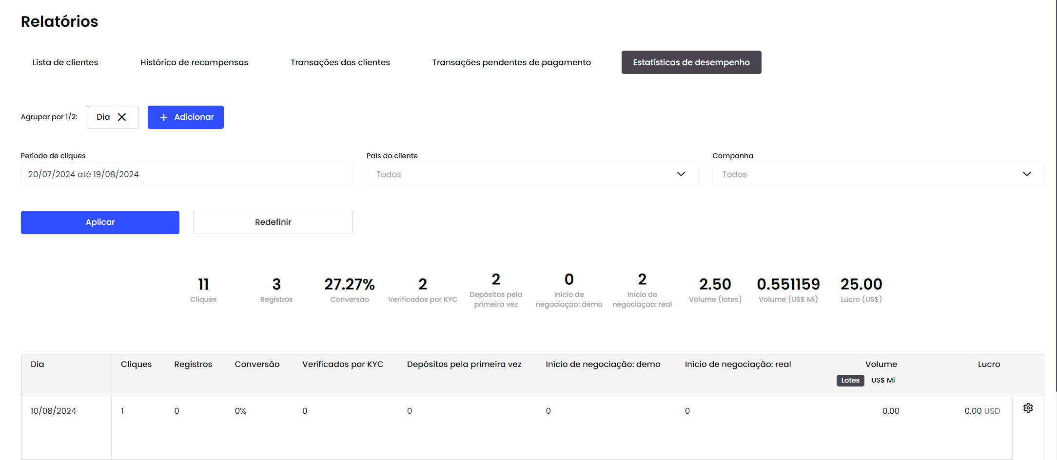Go to Transações dos clientes tab
The image size is (1057, 460).
coord(340,62)
